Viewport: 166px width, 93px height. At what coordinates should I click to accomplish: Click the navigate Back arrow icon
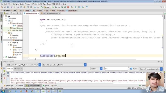pos(35,7)
